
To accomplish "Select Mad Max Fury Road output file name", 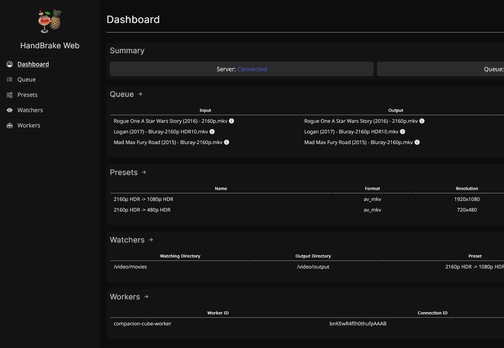I will (x=359, y=142).
